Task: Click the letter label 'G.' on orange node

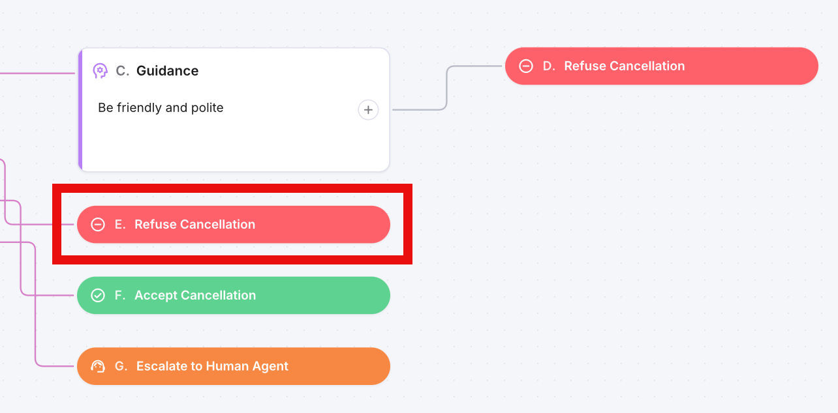Action: 121,366
